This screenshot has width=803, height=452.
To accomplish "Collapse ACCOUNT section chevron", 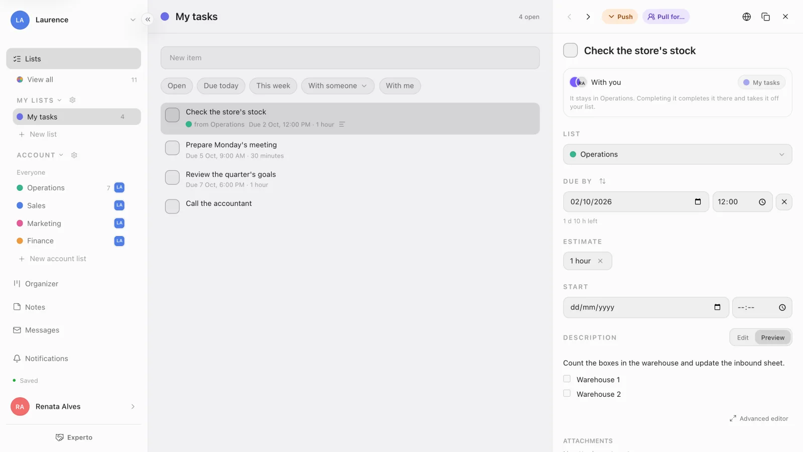I will point(61,155).
